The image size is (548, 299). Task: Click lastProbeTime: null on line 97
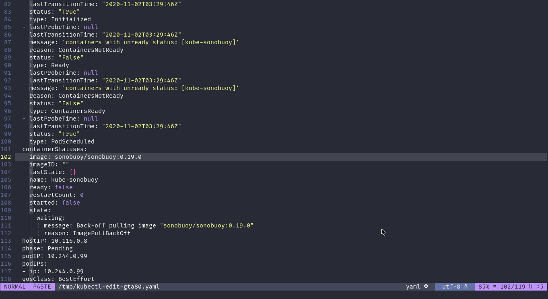click(x=64, y=119)
